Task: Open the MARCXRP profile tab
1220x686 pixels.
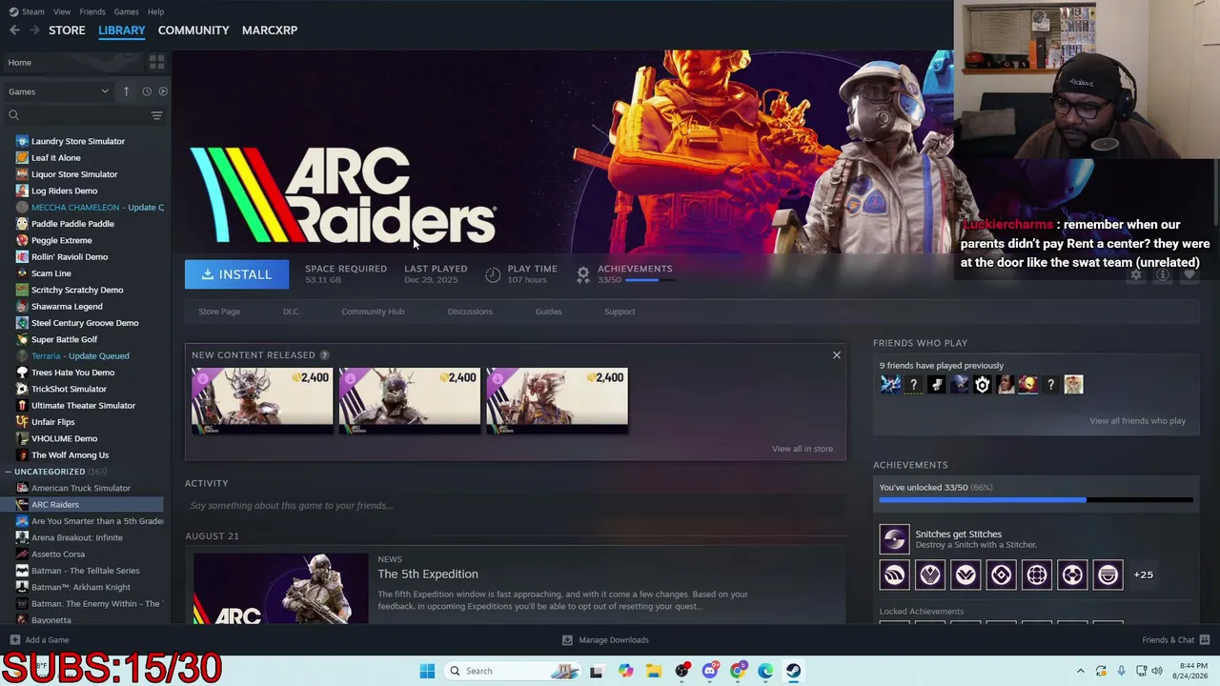Action: click(270, 30)
